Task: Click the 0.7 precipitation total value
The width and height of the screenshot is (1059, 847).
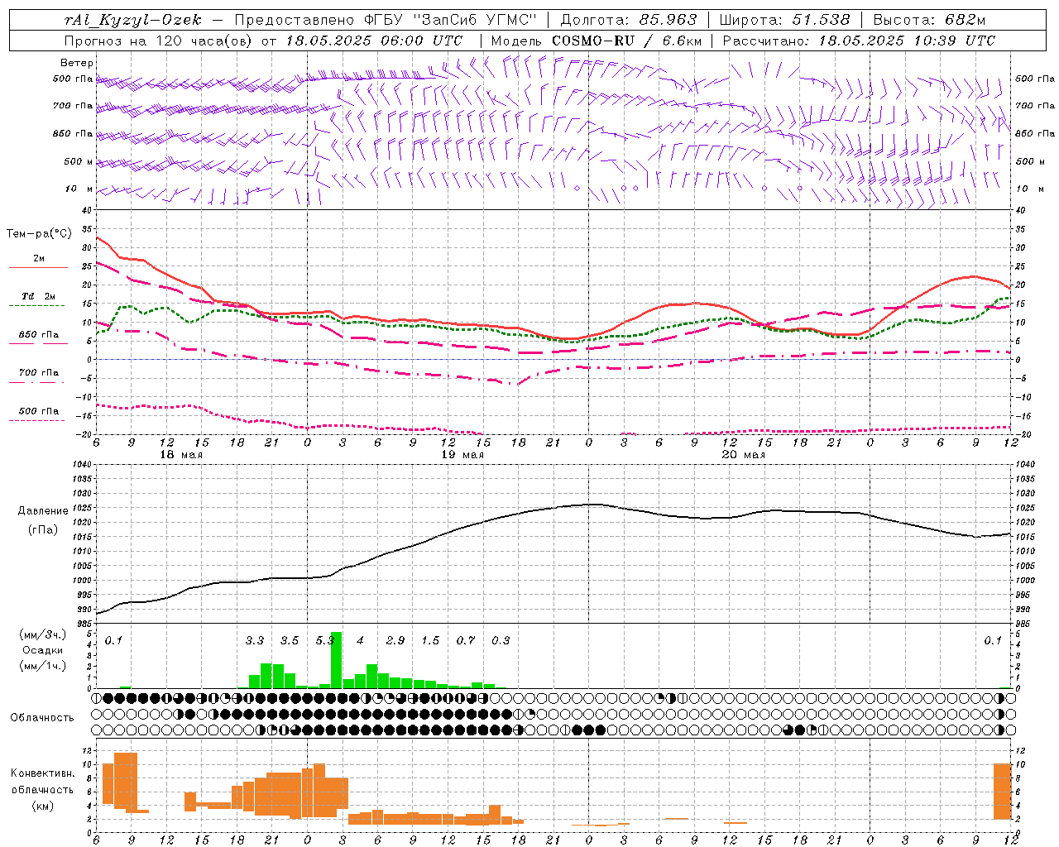Action: click(466, 640)
